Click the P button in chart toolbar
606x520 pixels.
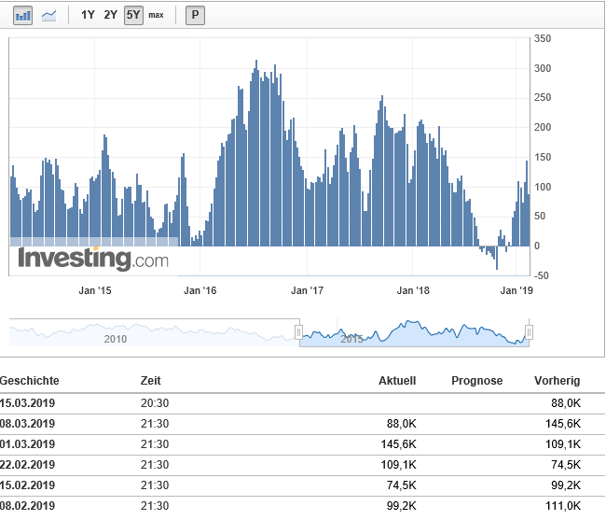pos(195,15)
